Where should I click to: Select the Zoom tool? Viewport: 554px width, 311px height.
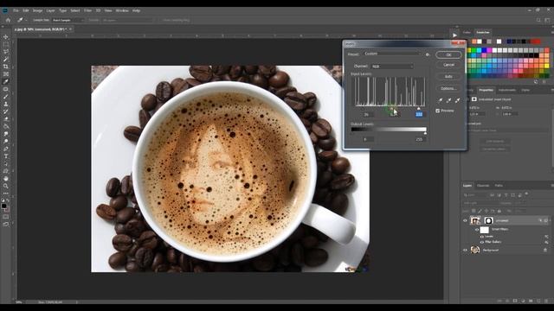[6, 186]
